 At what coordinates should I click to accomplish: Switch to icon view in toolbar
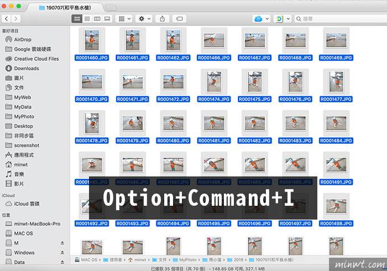[77, 18]
